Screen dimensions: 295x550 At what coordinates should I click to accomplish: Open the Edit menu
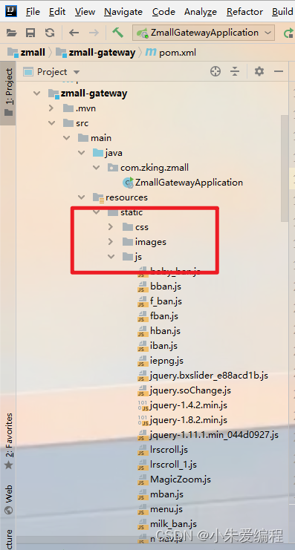tap(57, 12)
